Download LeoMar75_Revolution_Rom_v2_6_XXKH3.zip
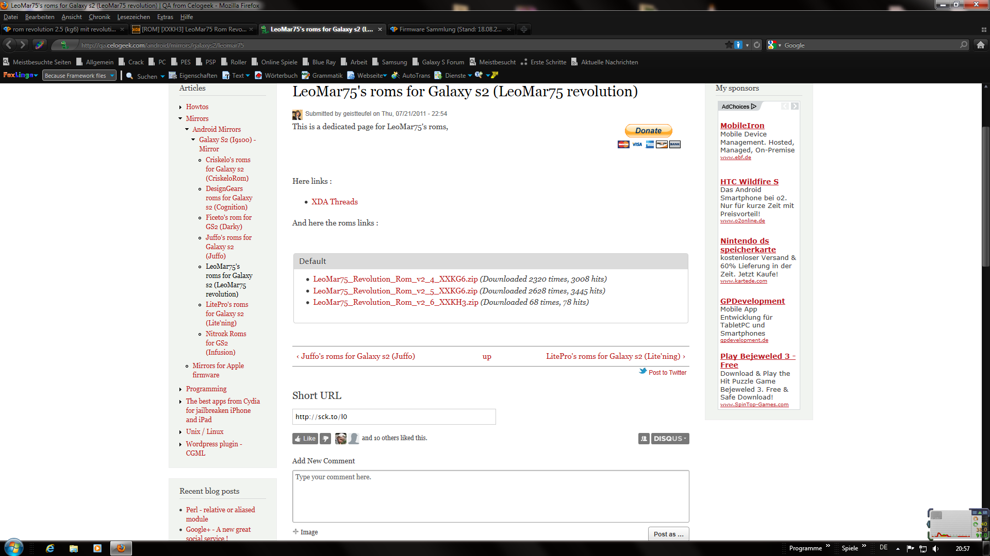Image resolution: width=990 pixels, height=556 pixels. coord(395,302)
